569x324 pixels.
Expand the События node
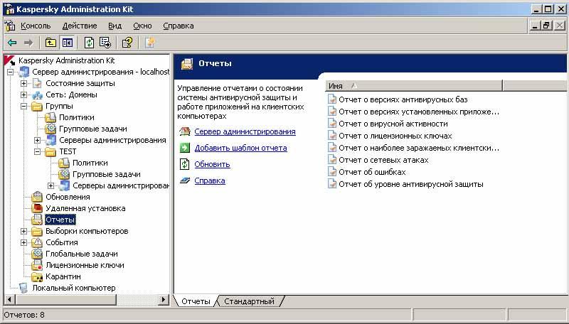pyautogui.click(x=23, y=242)
